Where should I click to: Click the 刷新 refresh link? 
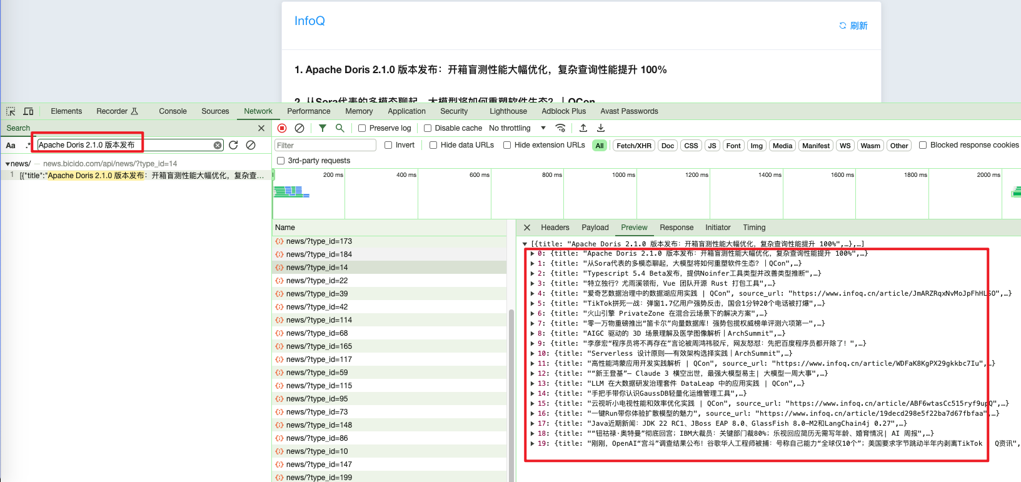(853, 26)
